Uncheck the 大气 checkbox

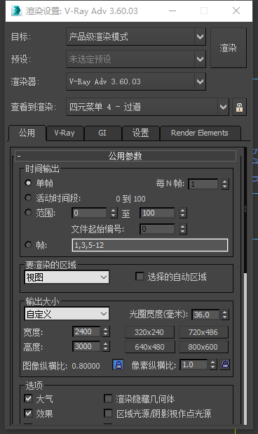(x=28, y=399)
